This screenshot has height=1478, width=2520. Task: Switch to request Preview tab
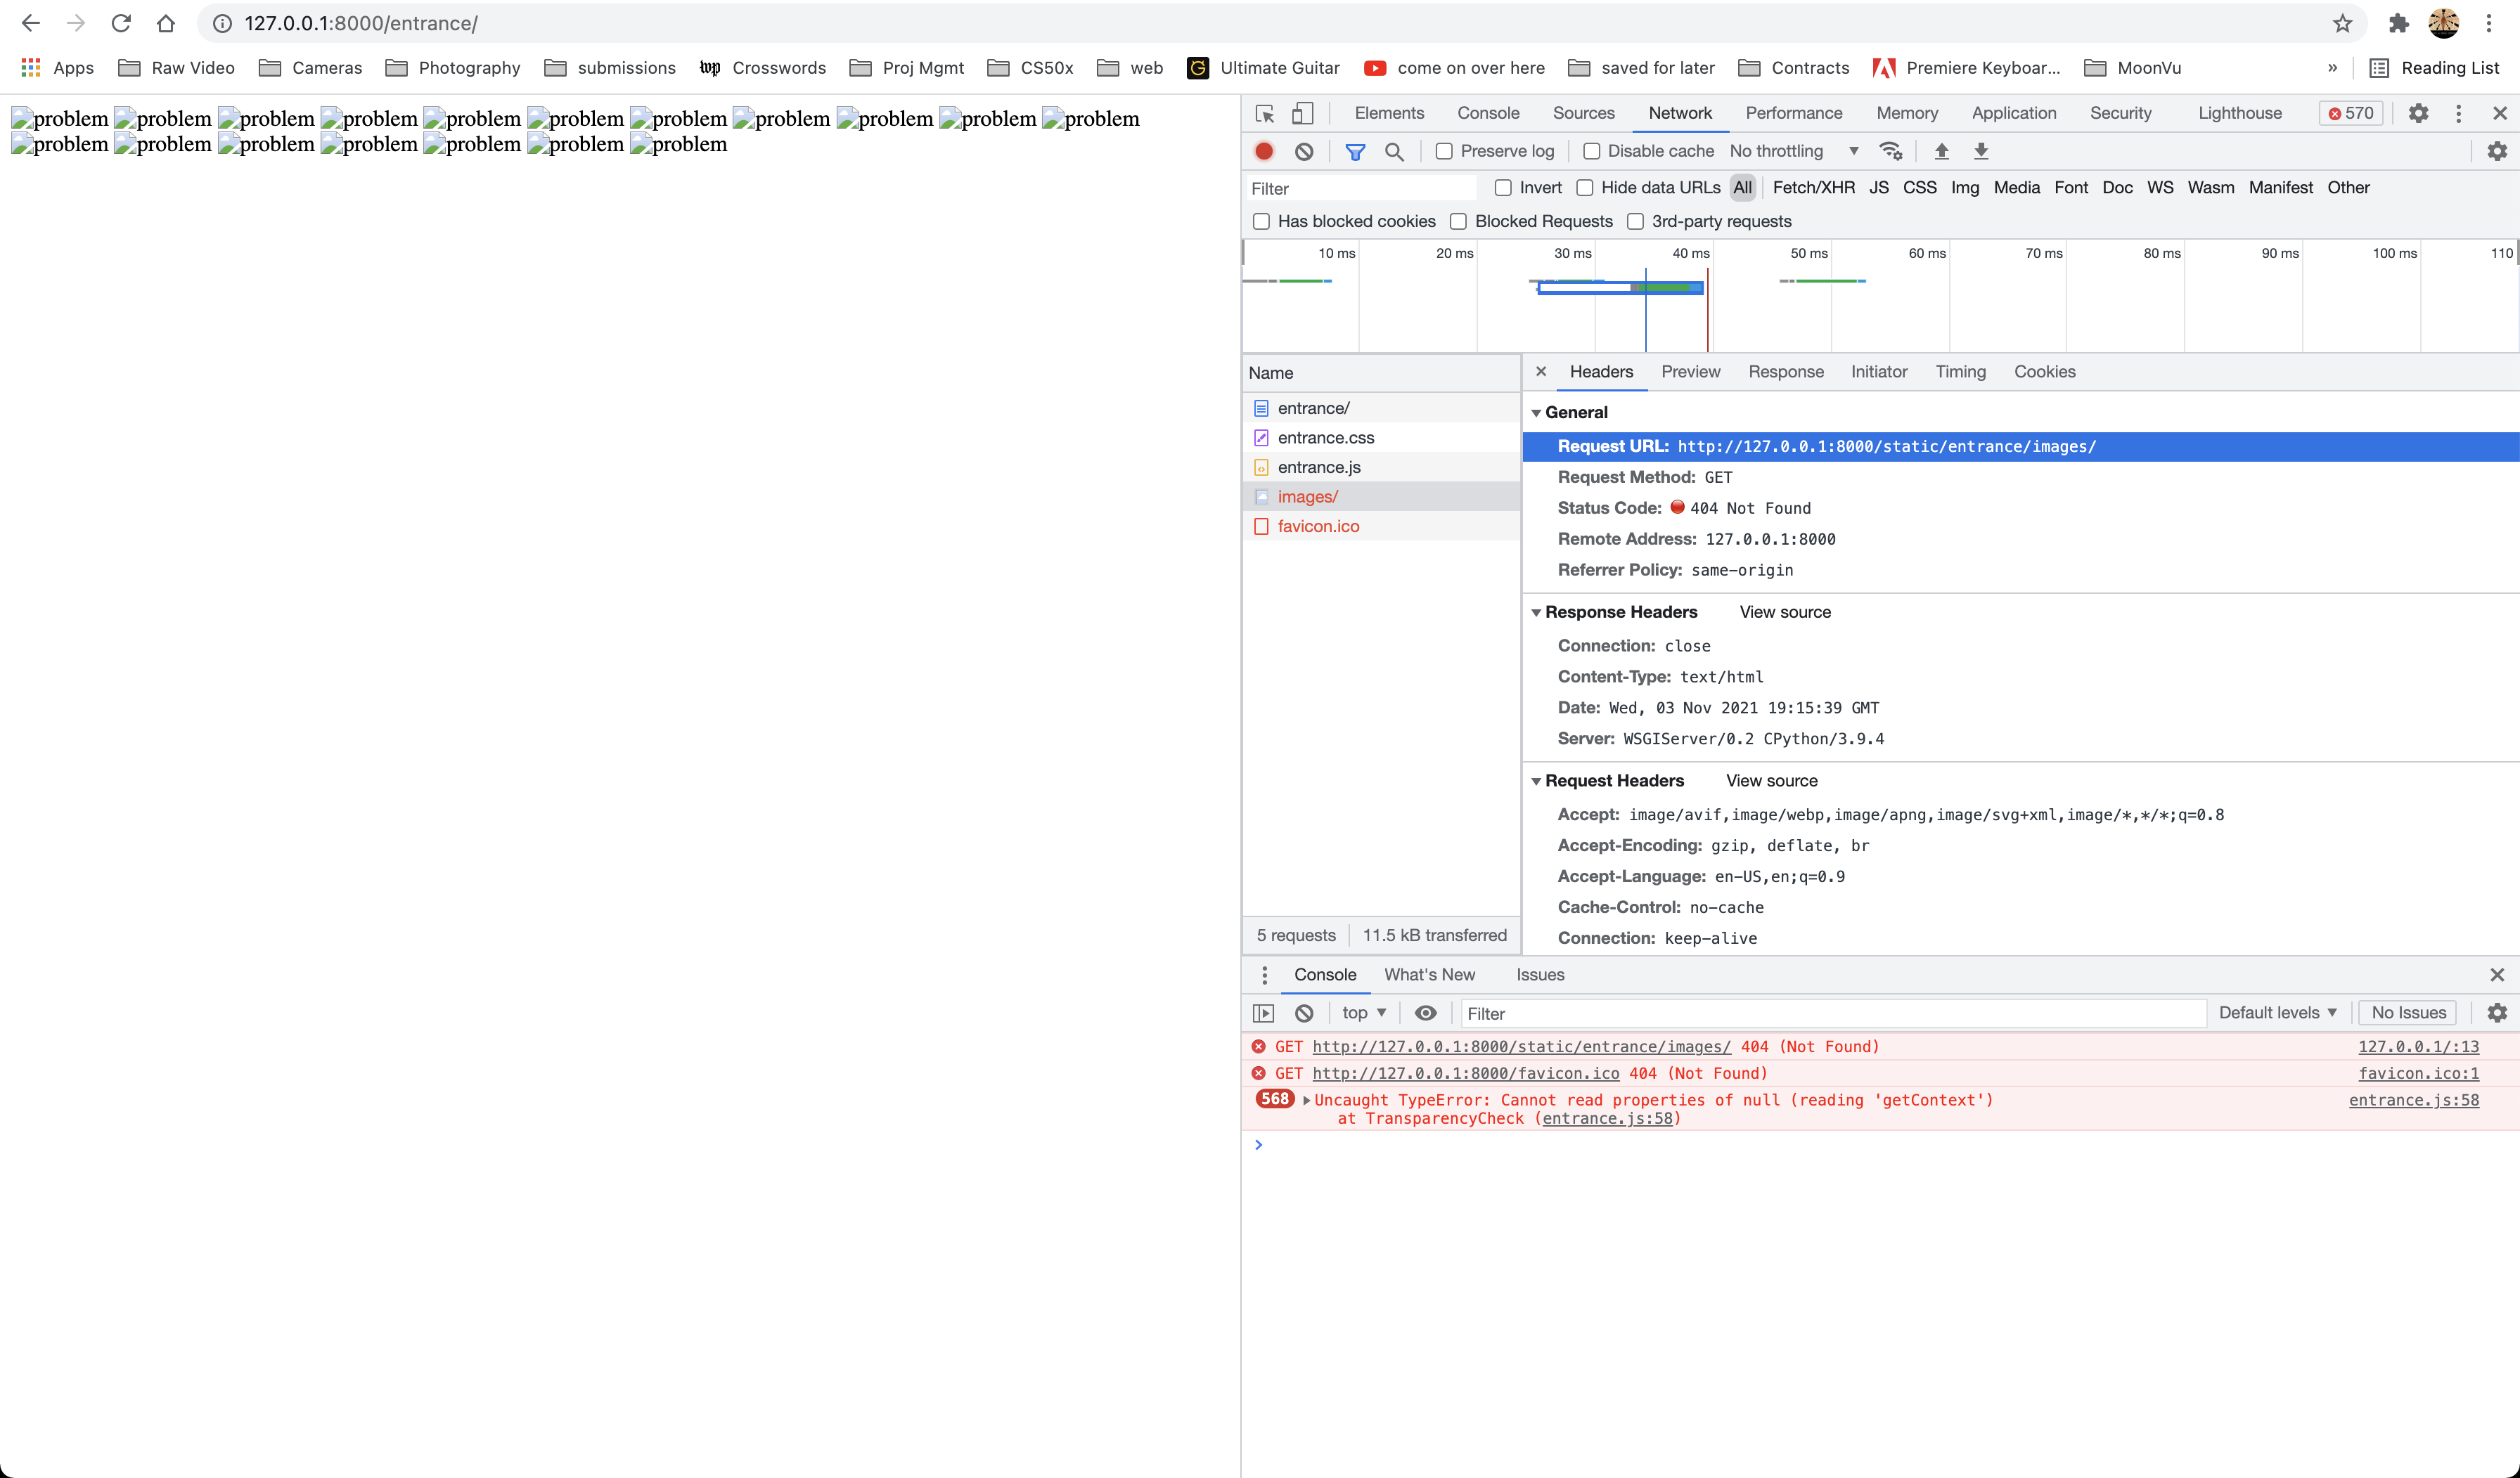(x=1690, y=371)
